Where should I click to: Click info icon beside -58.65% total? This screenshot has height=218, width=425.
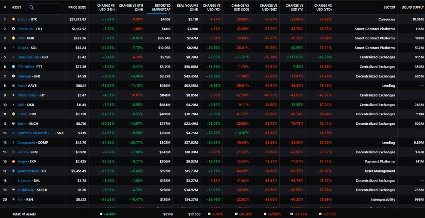pos(318,214)
